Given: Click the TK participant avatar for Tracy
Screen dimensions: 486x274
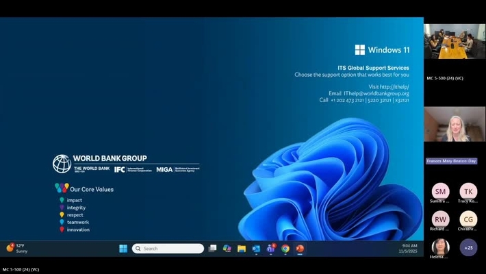Looking at the screenshot, I should point(468,191).
